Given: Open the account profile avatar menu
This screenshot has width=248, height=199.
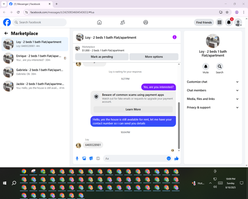Looking at the screenshot, I should [x=238, y=22].
